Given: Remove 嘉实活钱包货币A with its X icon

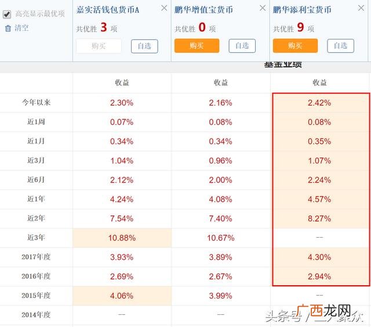Looking at the screenshot, I should point(164,8).
